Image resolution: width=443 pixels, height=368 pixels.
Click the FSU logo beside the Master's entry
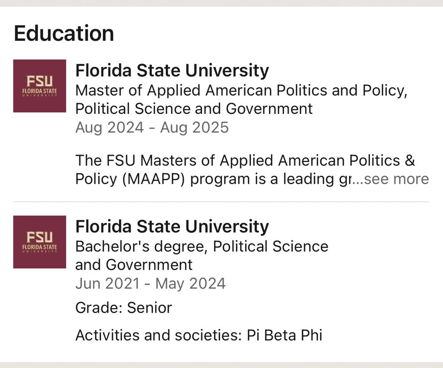(x=39, y=86)
